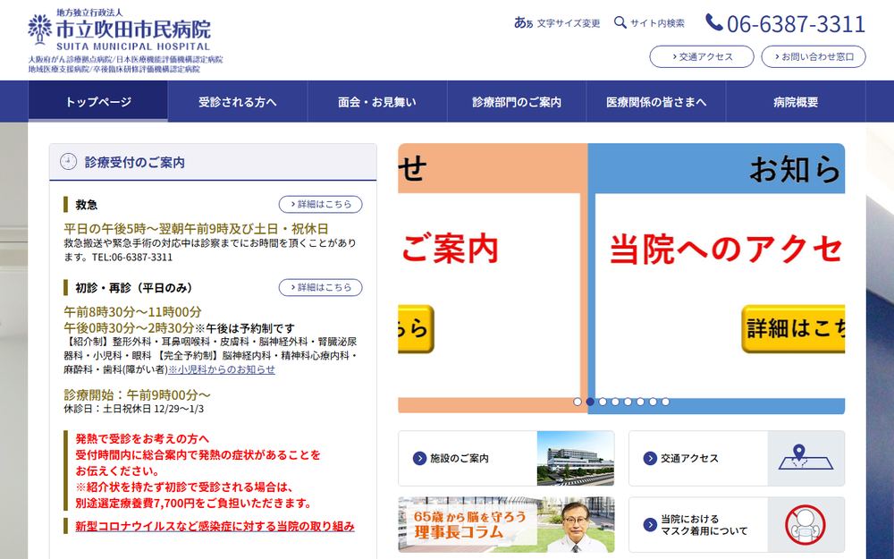Click 診療受付のご案内 heading
This screenshot has width=894, height=559.
(x=135, y=162)
